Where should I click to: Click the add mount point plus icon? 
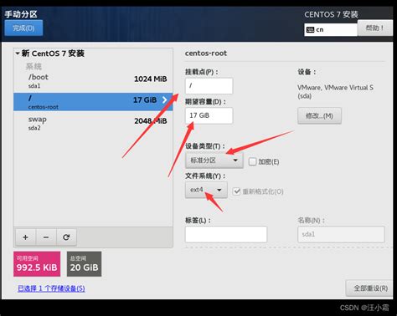(x=25, y=237)
